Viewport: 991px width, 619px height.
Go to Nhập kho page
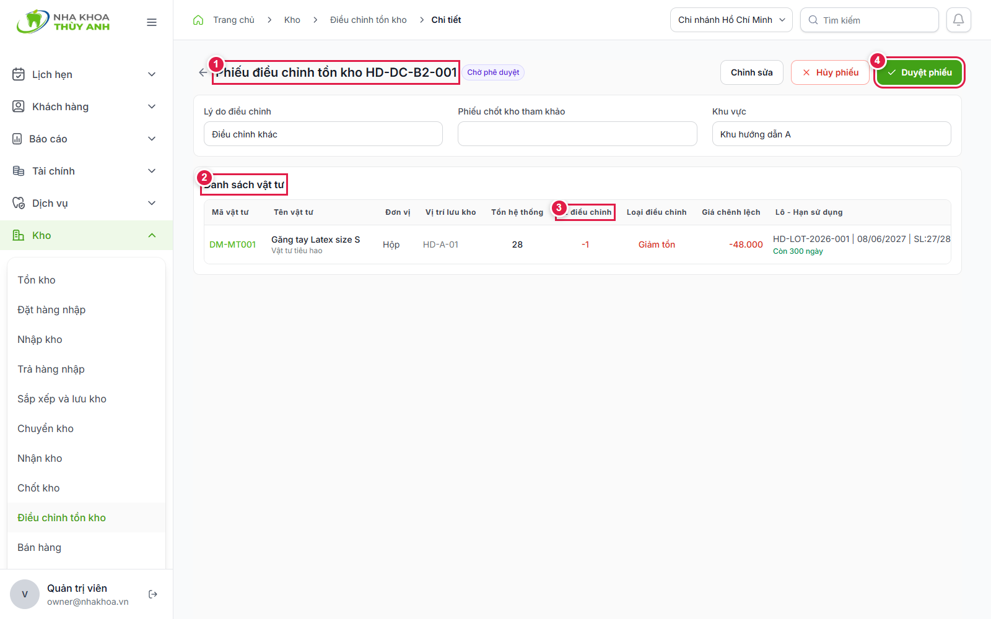click(86, 339)
